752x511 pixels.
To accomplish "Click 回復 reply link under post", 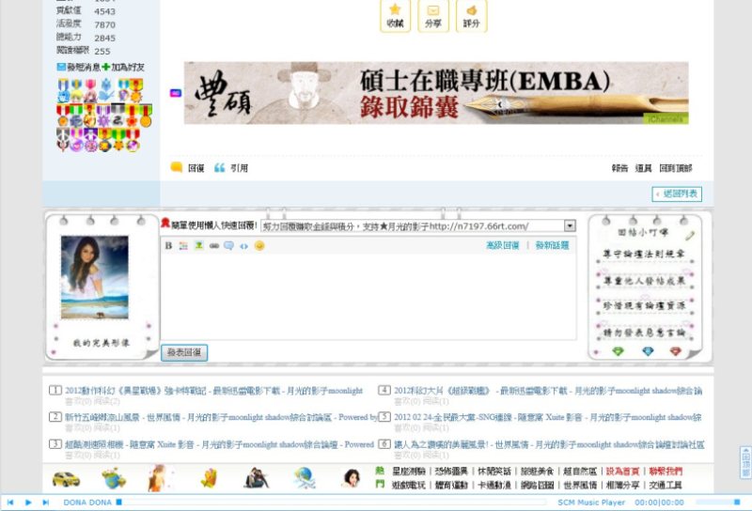I will pyautogui.click(x=189, y=168).
